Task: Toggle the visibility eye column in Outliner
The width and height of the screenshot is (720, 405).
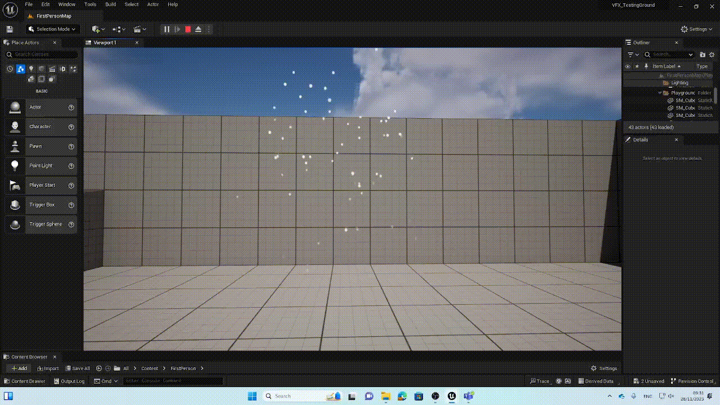Action: 628,66
